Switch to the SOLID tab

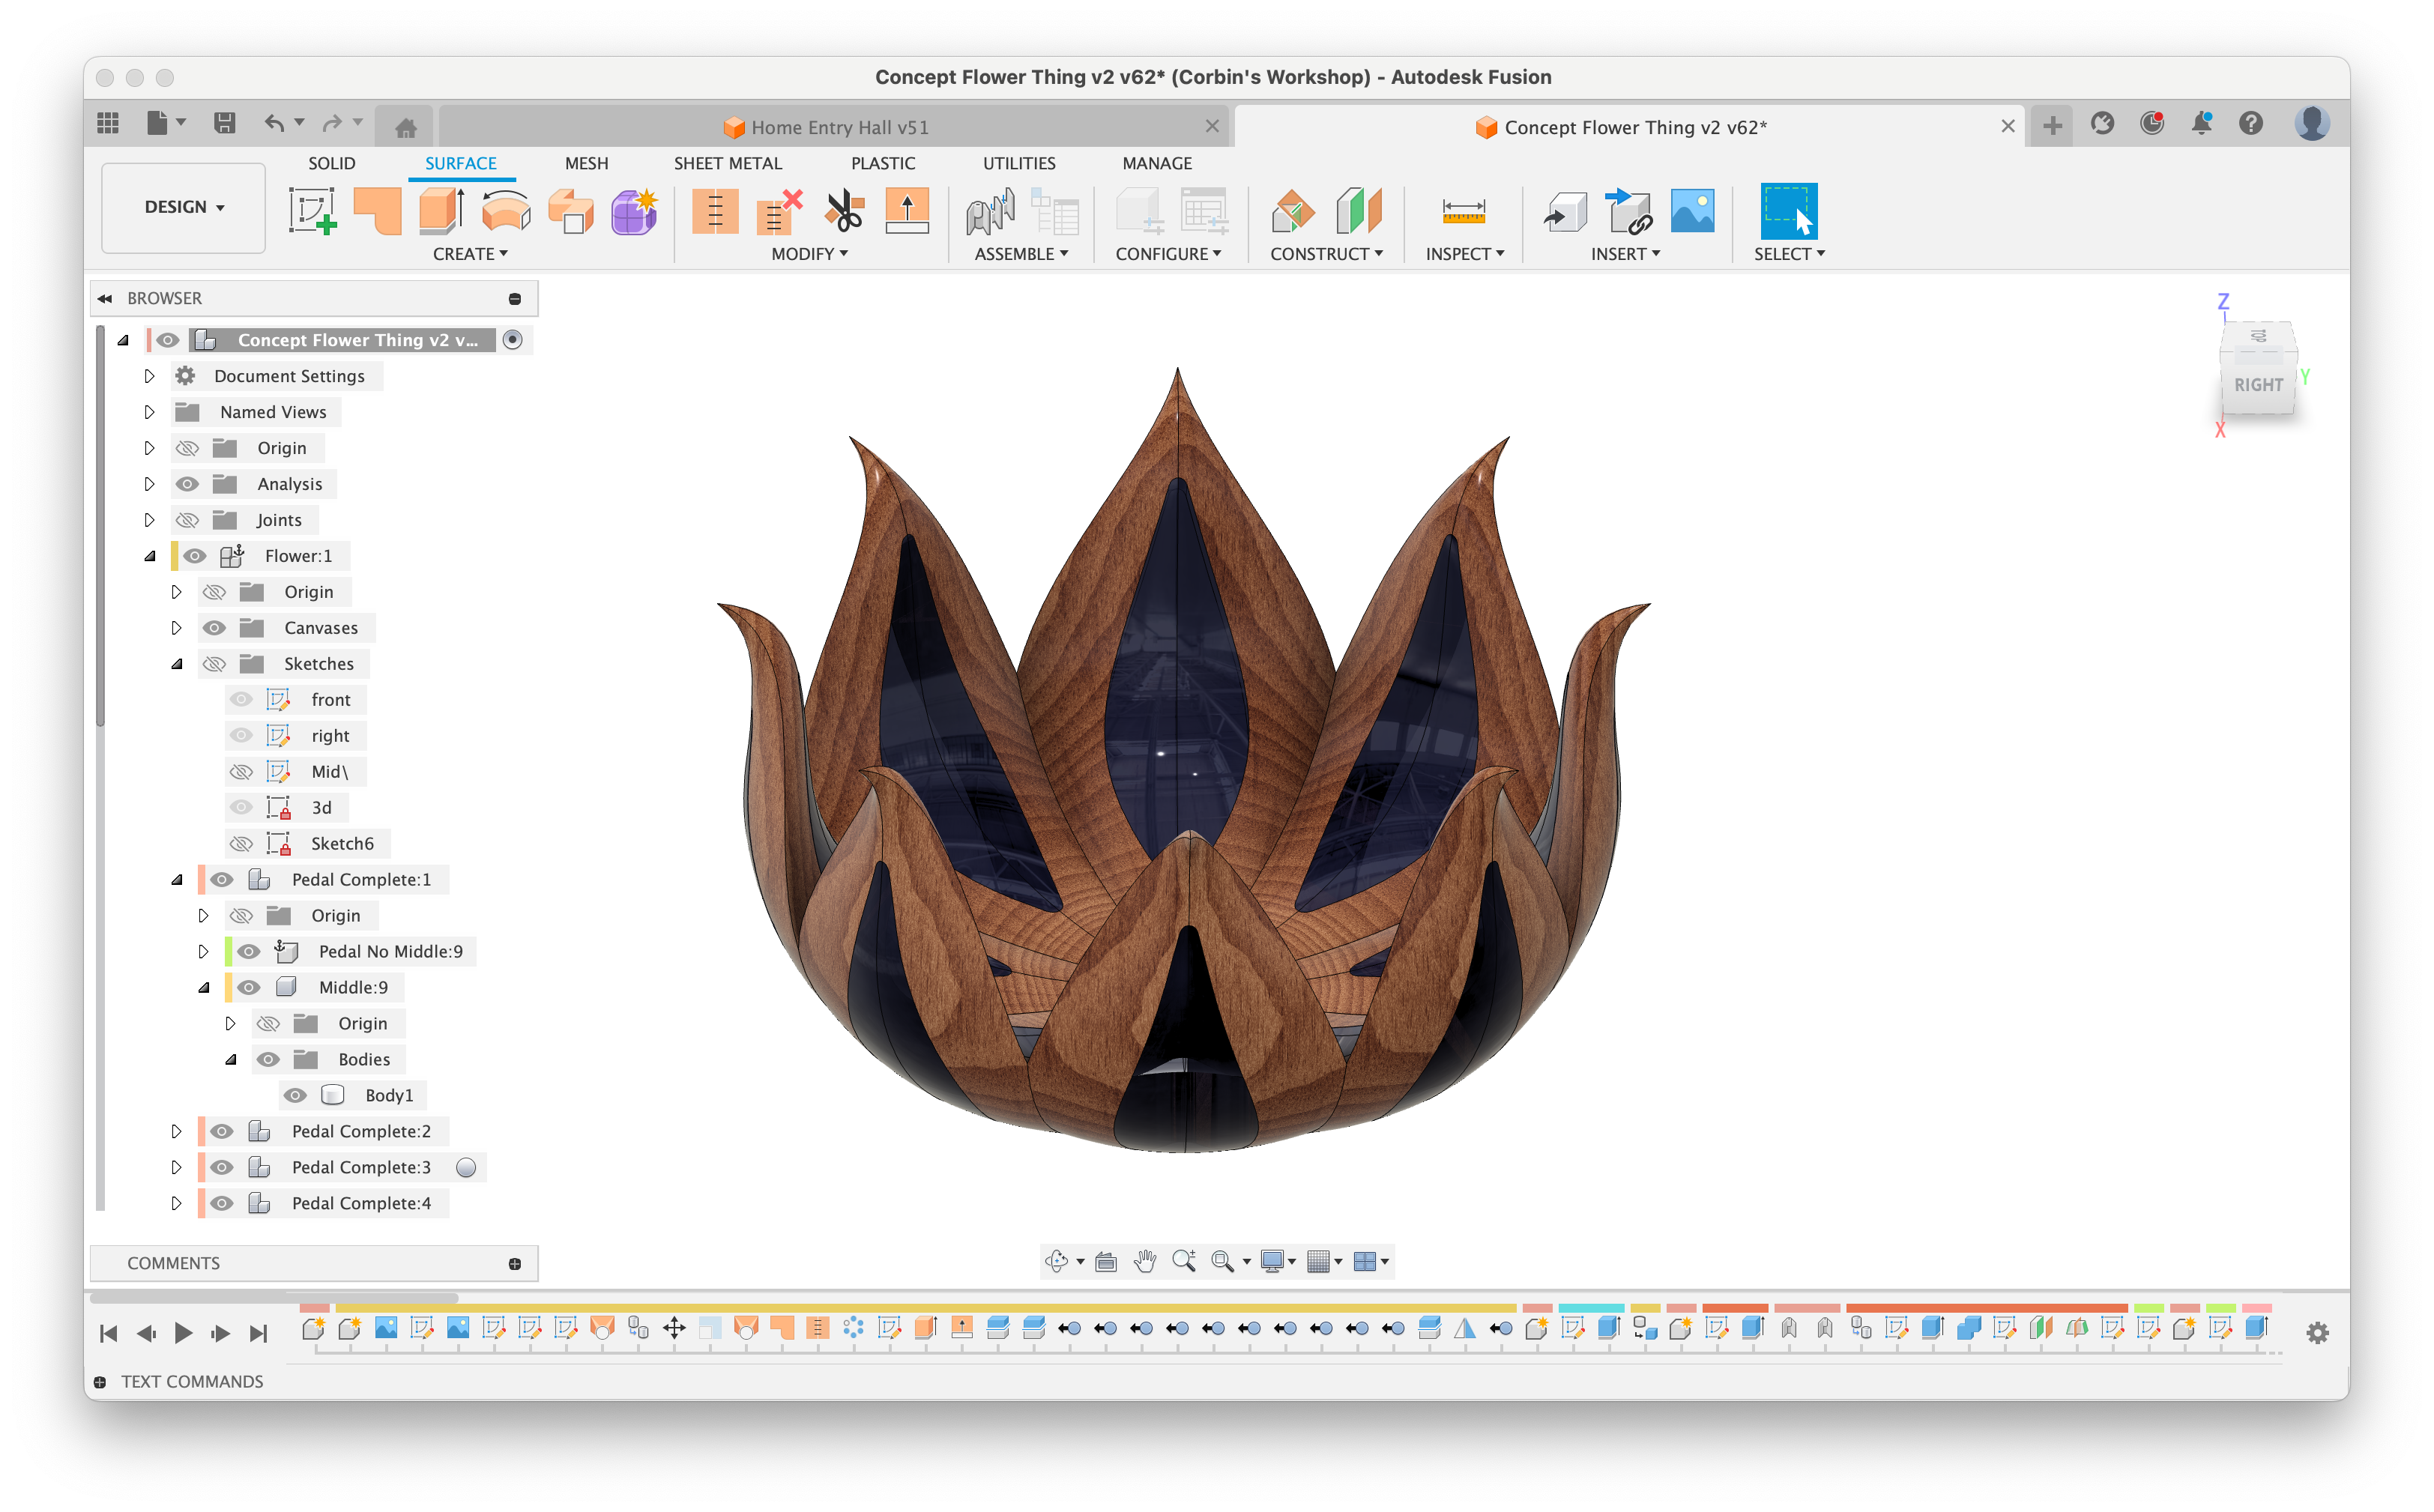click(x=331, y=163)
